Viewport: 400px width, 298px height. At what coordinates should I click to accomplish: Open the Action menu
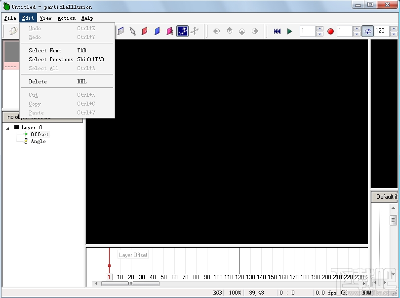tap(66, 18)
